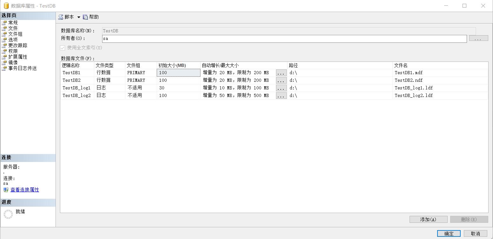Click the ... button beside 所有者 field
493x239 pixels.
[x=478, y=38]
